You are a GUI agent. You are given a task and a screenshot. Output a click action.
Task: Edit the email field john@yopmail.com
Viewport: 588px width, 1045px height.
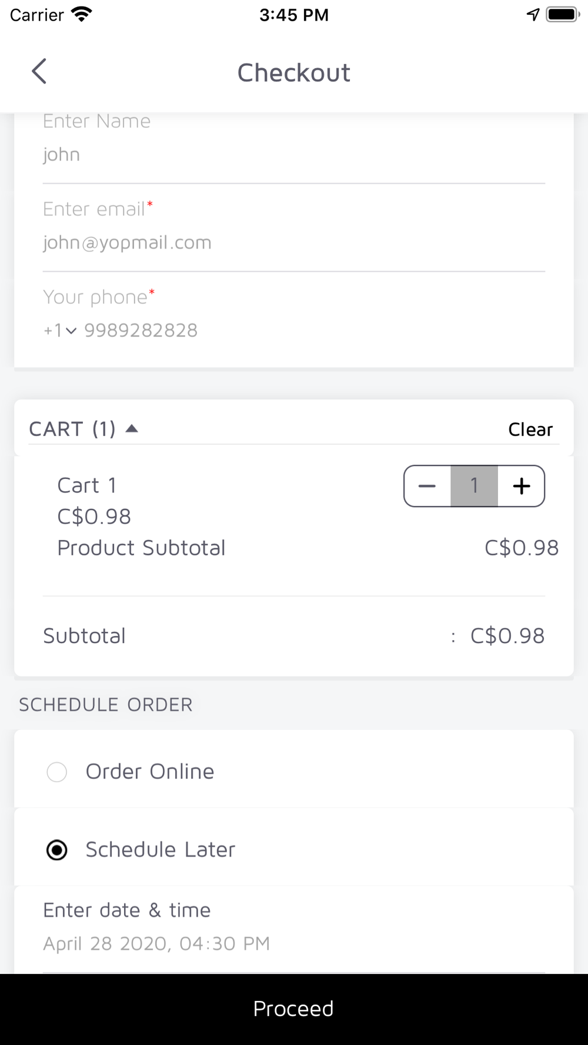point(294,242)
